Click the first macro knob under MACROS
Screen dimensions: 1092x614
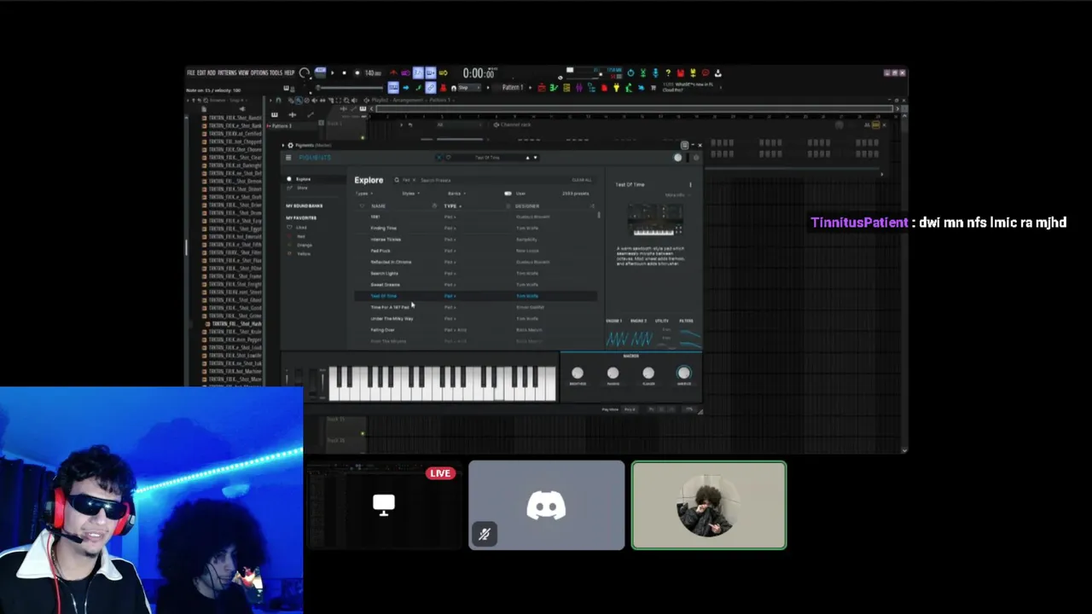pyautogui.click(x=578, y=373)
